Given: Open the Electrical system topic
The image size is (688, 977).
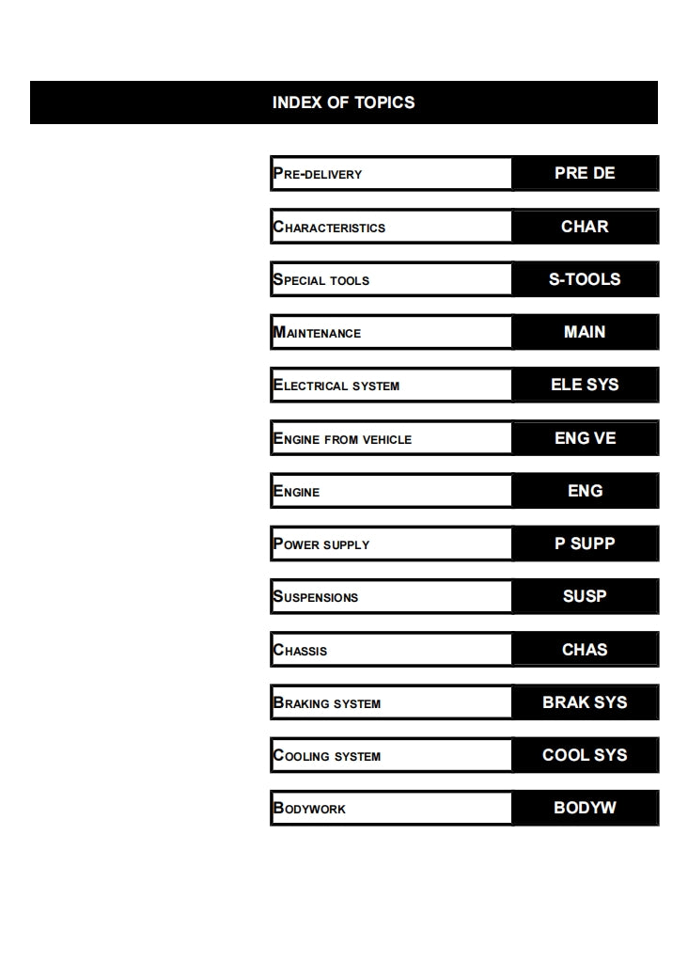Looking at the screenshot, I should point(336,386).
